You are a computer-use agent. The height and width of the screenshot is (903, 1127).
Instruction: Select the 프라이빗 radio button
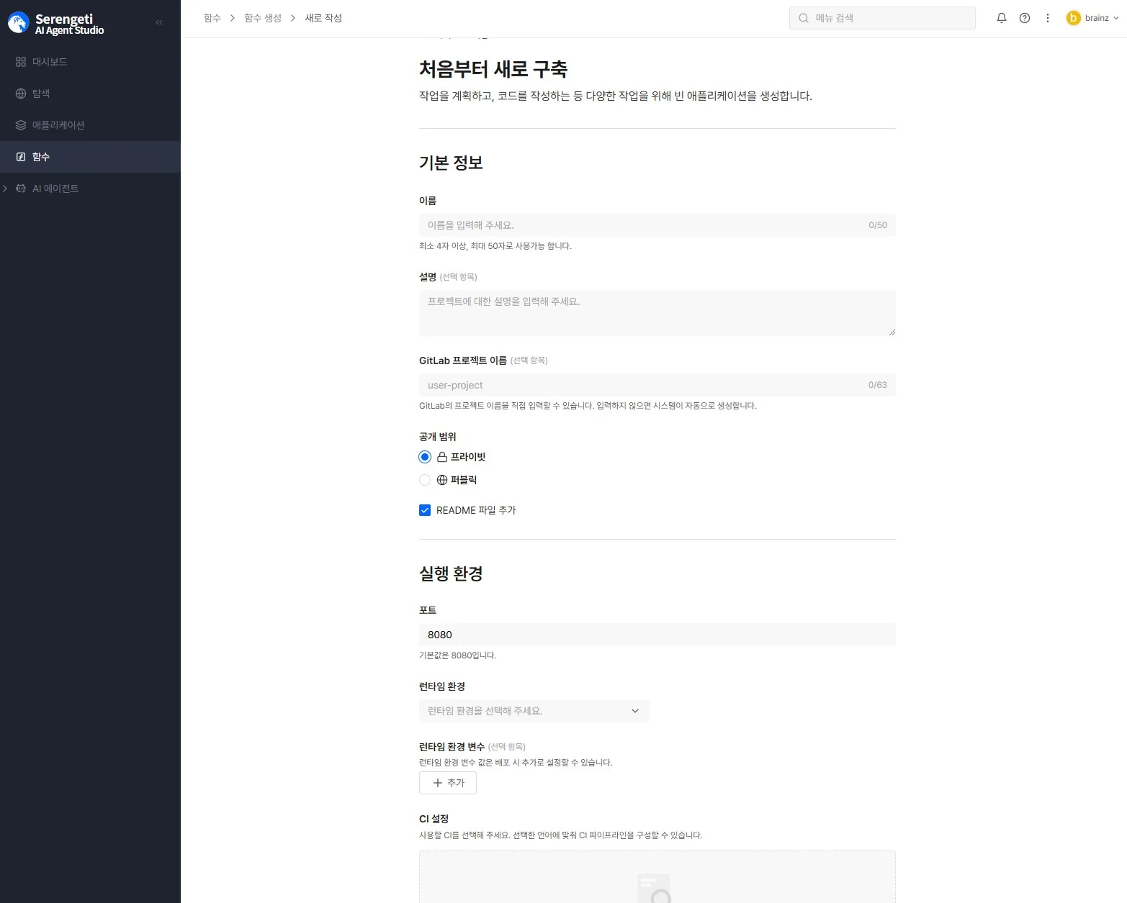click(x=425, y=457)
